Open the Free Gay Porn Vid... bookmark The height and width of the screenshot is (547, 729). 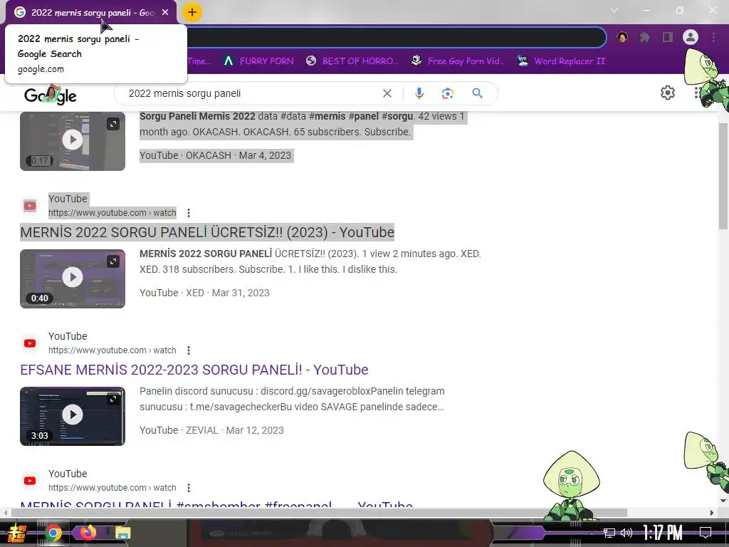(458, 61)
